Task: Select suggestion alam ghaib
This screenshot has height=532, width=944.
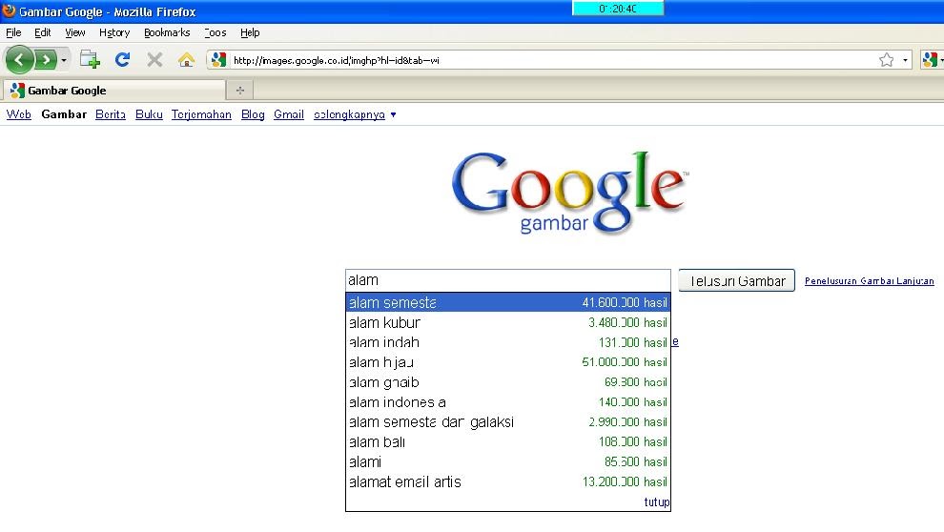Action: pos(507,382)
